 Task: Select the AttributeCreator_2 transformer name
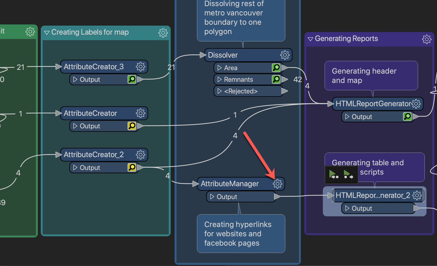(94, 155)
